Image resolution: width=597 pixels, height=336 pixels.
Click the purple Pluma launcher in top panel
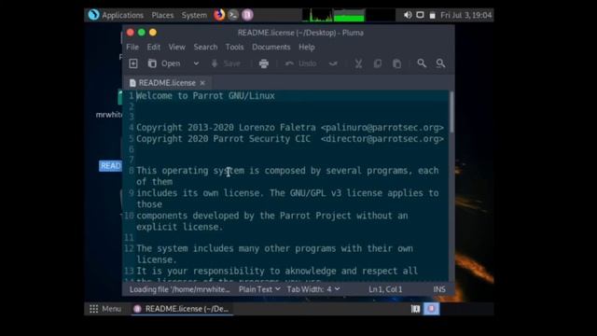pyautogui.click(x=247, y=15)
